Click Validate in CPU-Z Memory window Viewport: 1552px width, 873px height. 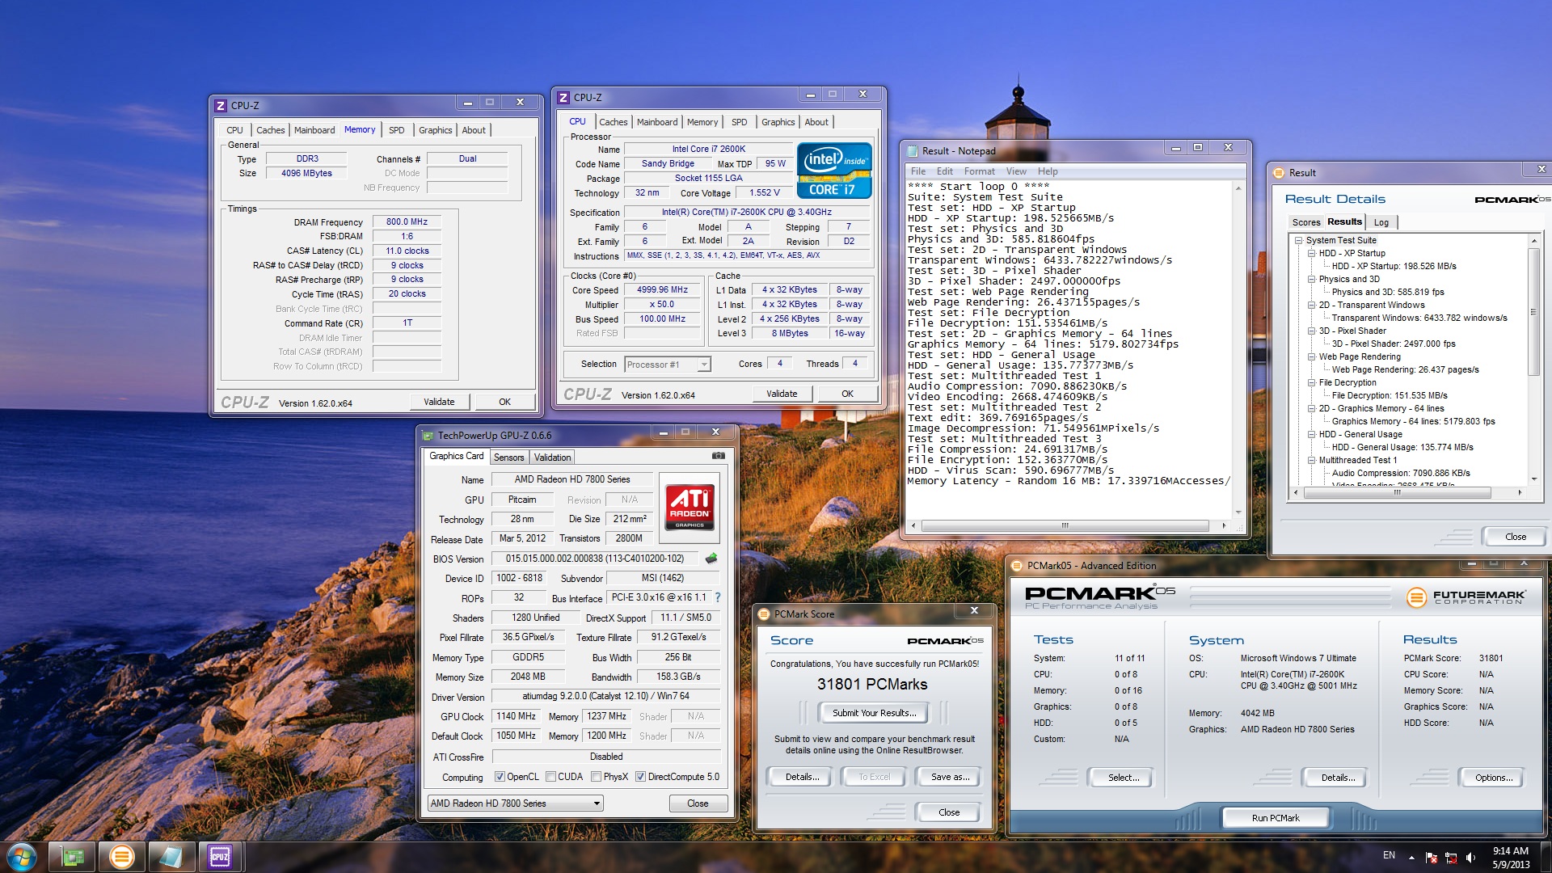[x=439, y=402]
